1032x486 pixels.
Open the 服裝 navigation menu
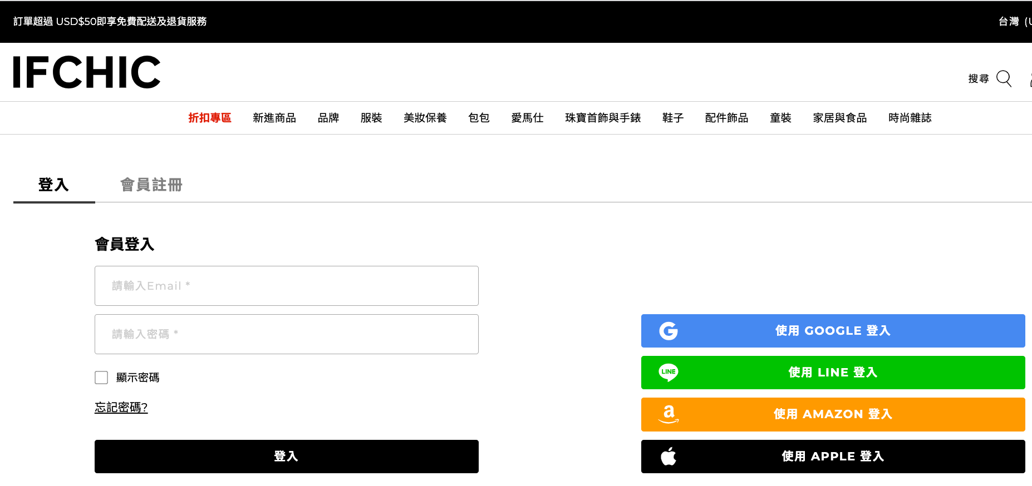point(371,118)
